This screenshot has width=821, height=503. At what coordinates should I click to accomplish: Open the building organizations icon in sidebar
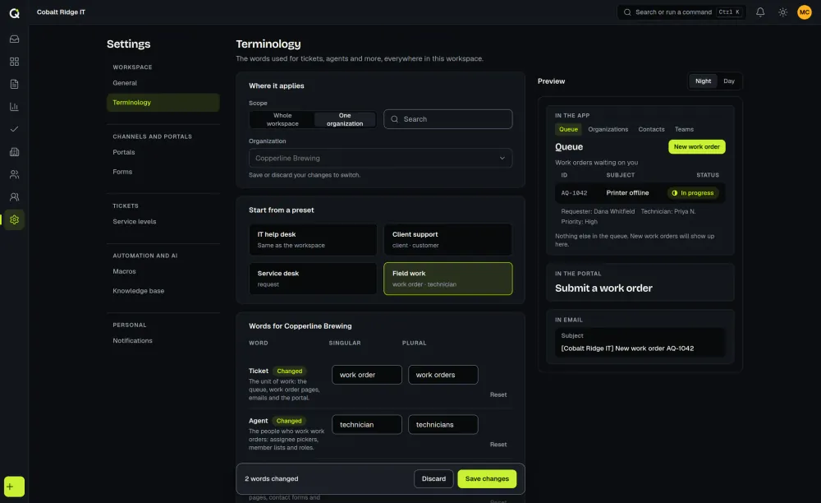[x=14, y=152]
